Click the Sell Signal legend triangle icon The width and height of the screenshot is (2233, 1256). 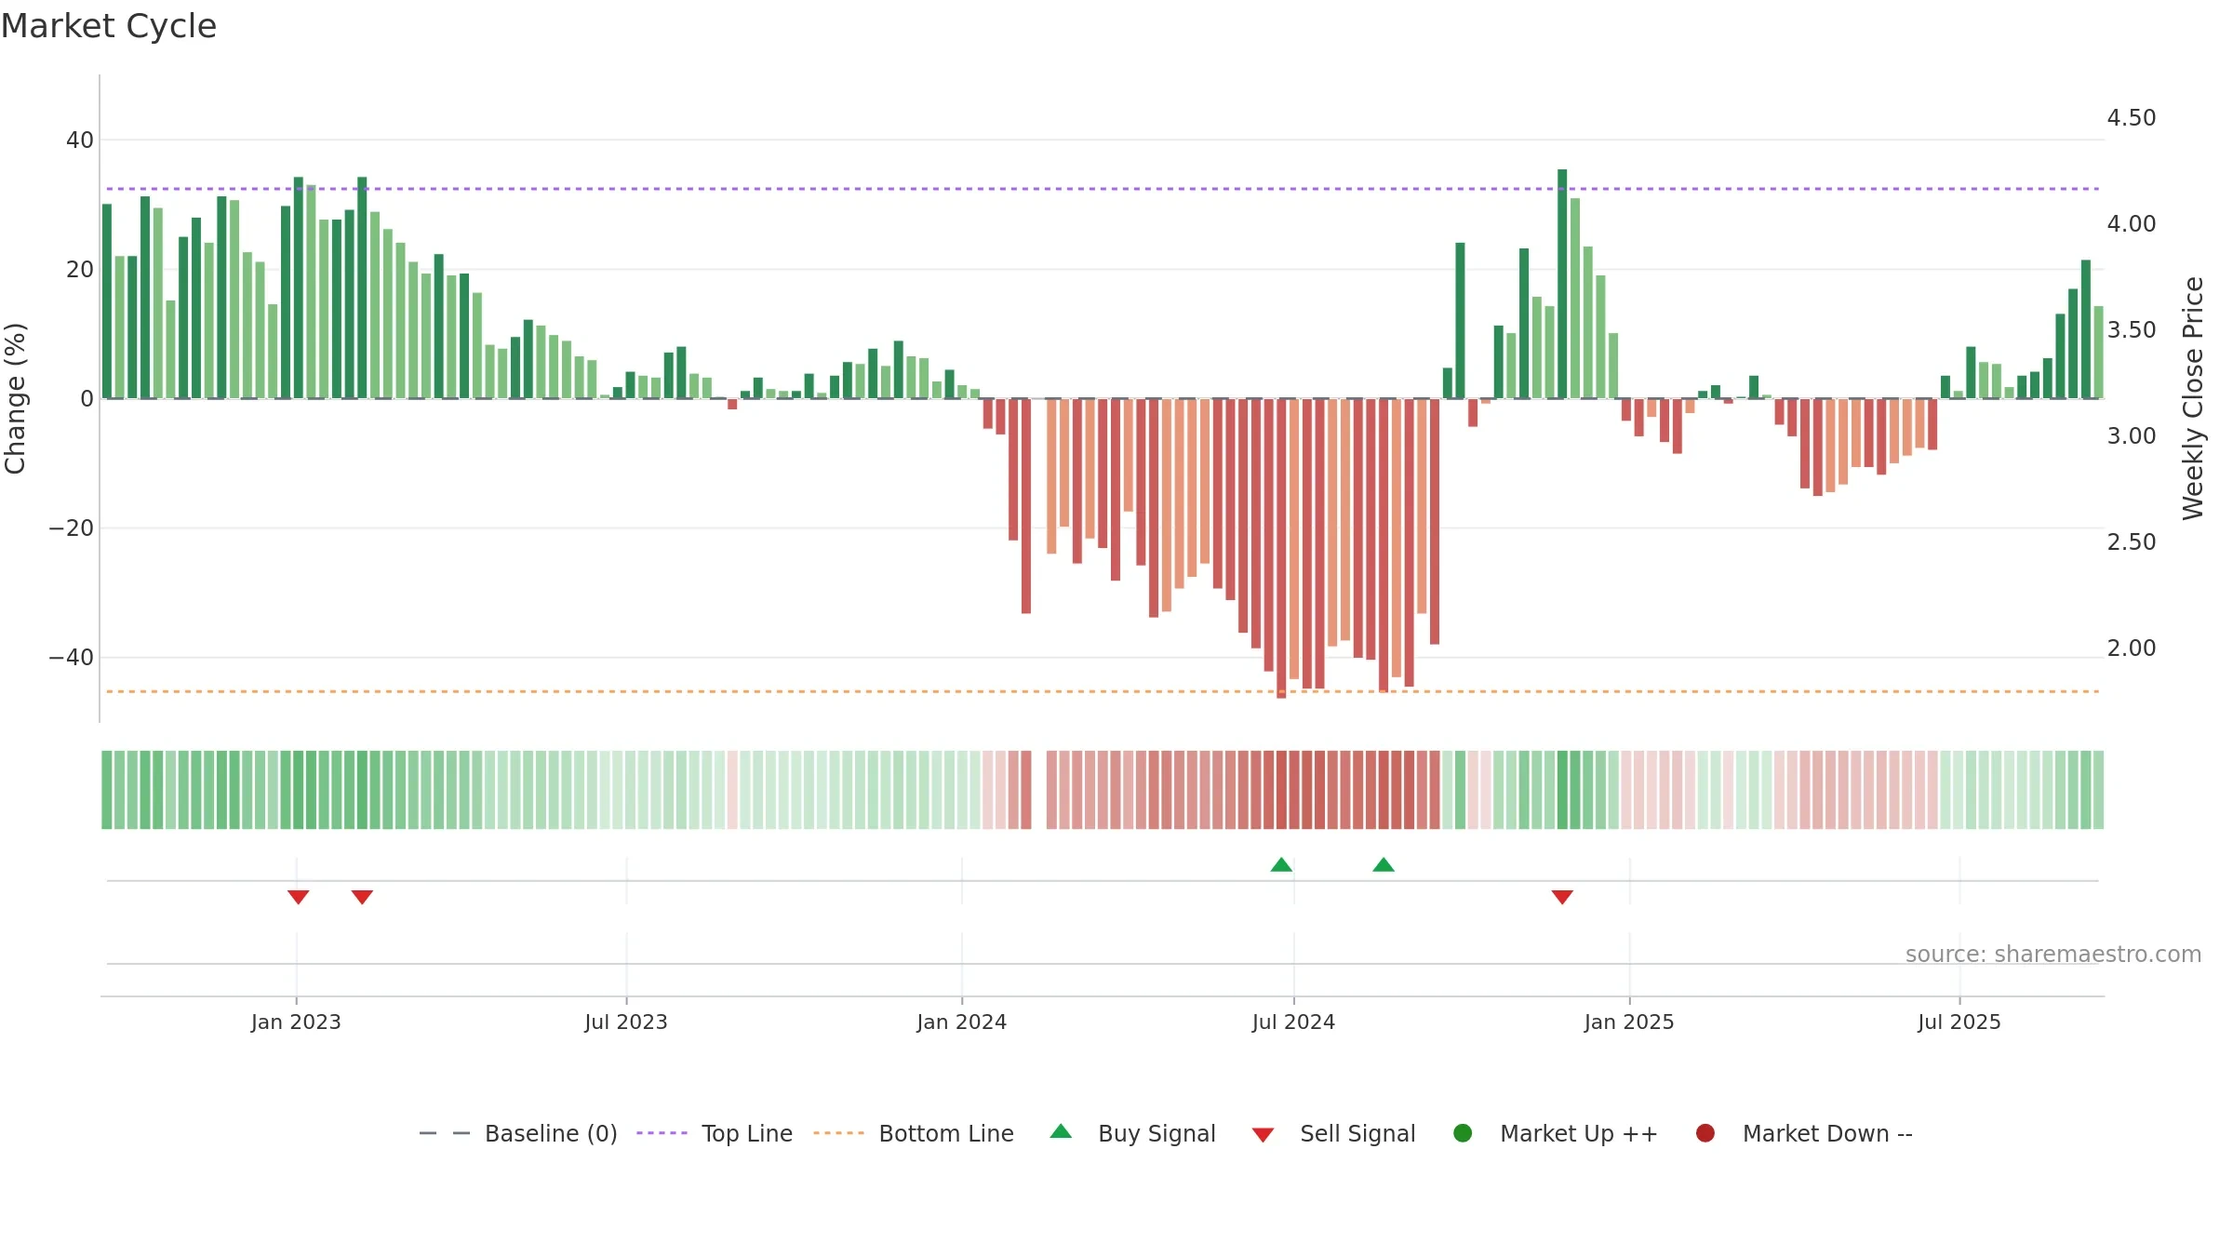(1263, 1135)
